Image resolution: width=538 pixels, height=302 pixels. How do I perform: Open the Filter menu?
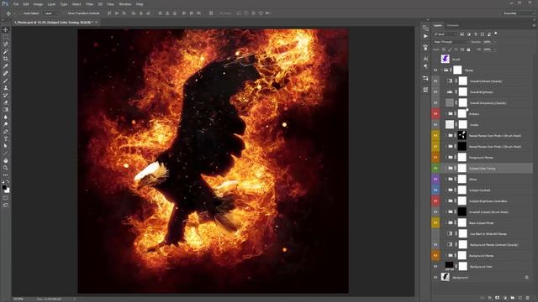(89, 4)
